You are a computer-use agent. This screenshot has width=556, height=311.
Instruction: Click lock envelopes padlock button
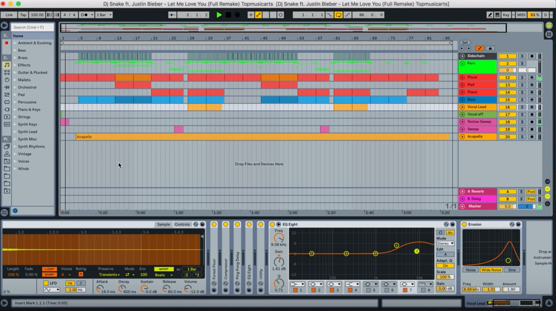pos(490,48)
